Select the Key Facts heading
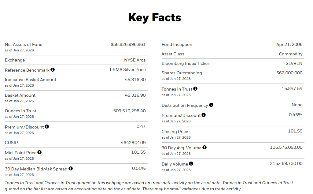This screenshot has width=313, height=194. coord(155,17)
